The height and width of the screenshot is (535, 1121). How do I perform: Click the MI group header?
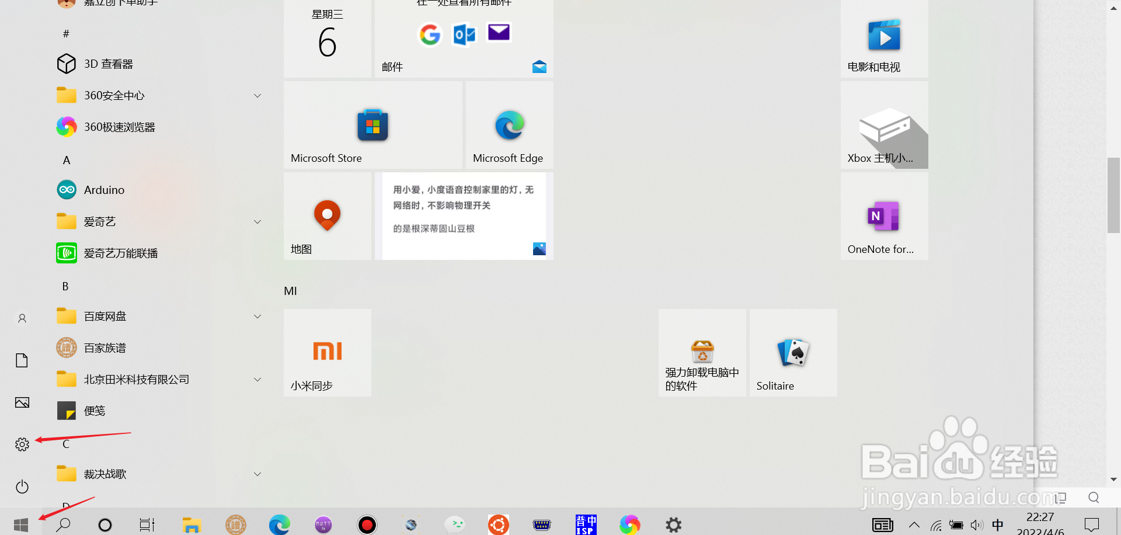[x=290, y=291]
